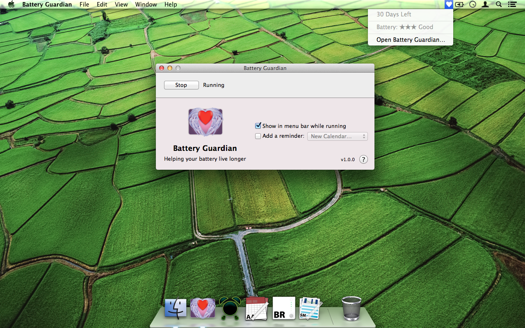Click the bold Battery Guardian heading
The height and width of the screenshot is (328, 525).
coord(205,148)
